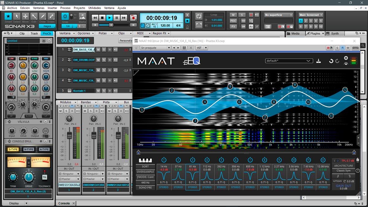The width and height of the screenshot is (368, 207).
Task: Redo the thEQ change
Action: coord(337,61)
